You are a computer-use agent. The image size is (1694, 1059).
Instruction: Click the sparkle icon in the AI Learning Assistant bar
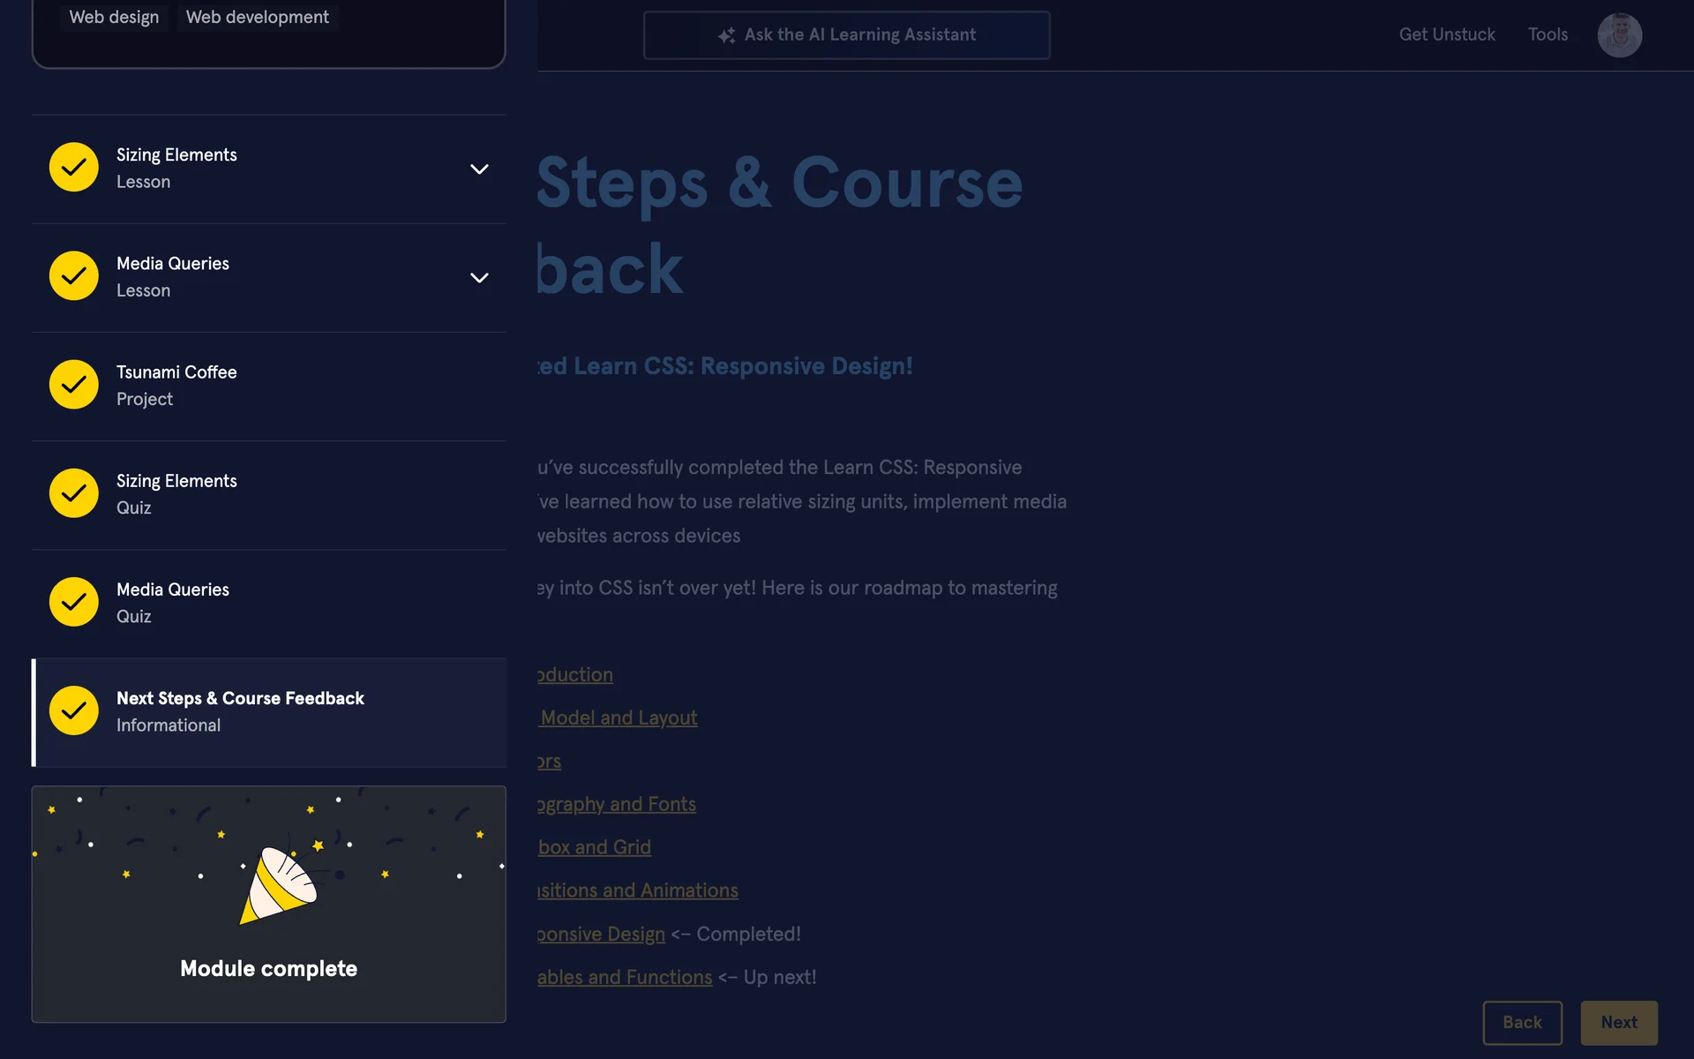pos(727,35)
